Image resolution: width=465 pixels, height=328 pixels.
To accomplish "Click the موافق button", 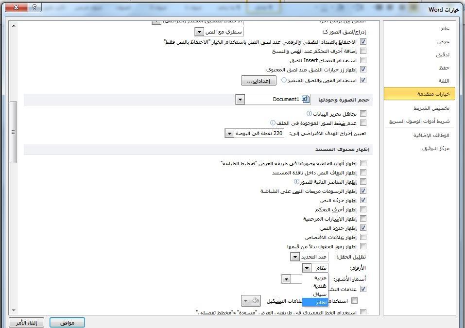I will point(68,323).
